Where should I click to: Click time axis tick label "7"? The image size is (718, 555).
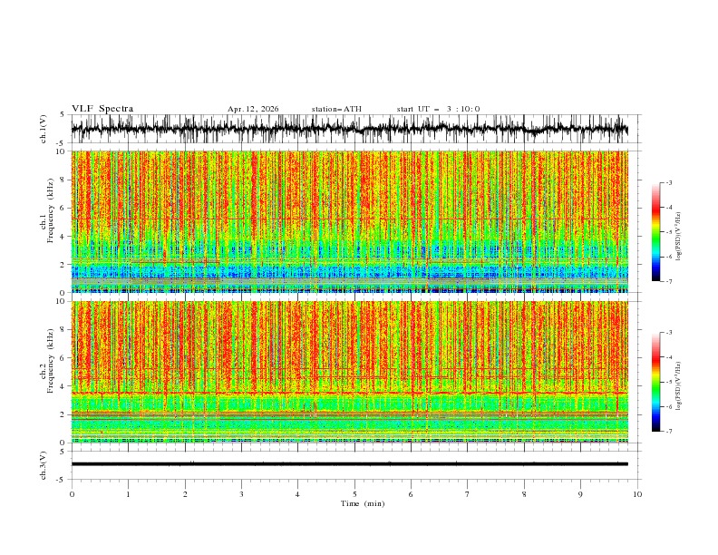pos(468,494)
